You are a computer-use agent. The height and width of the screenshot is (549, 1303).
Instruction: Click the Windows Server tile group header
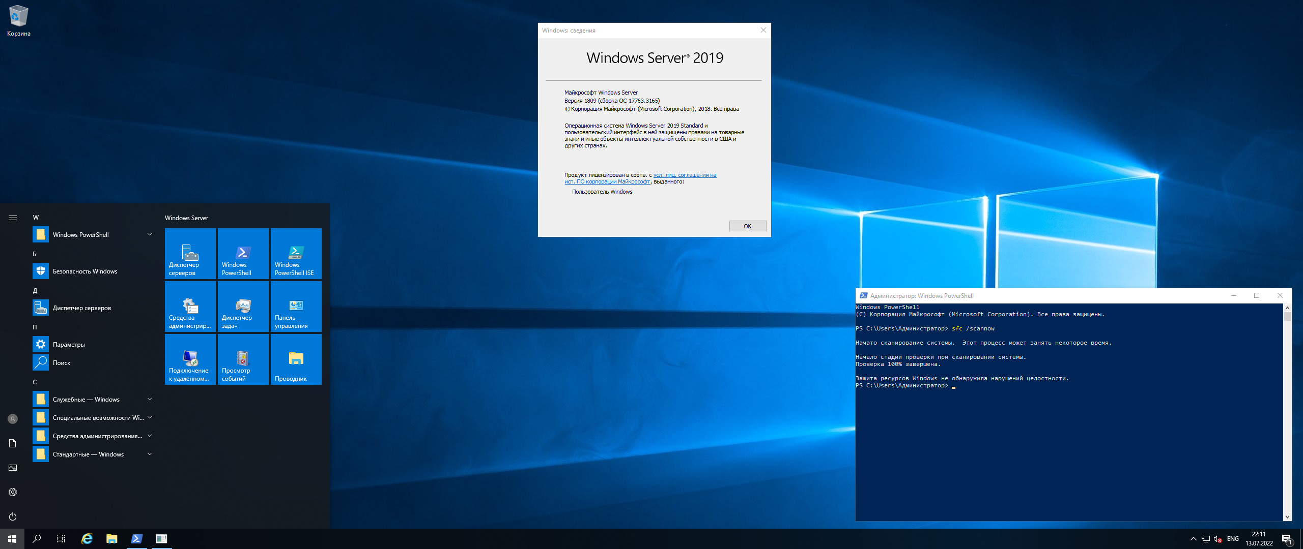pyautogui.click(x=186, y=218)
